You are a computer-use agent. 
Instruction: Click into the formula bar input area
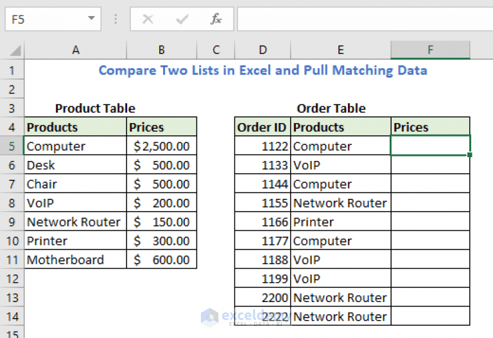[x=365, y=19]
